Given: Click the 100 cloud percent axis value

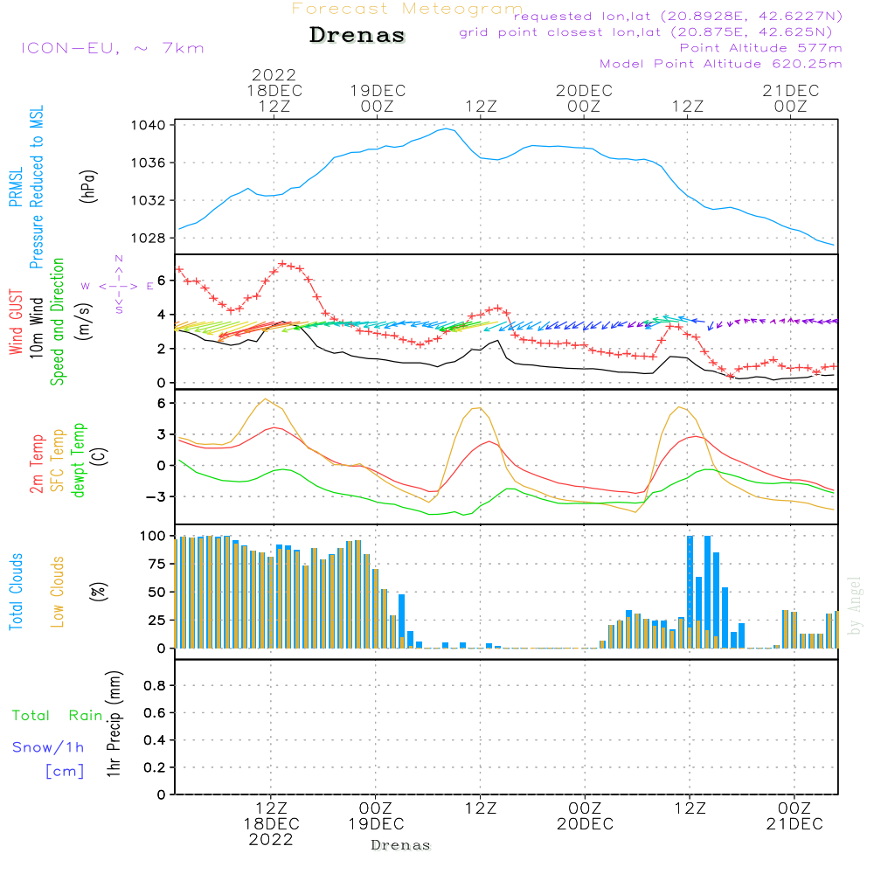Looking at the screenshot, I should tap(153, 537).
